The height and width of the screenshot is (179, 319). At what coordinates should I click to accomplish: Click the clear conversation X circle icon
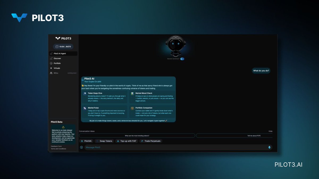pos(82,147)
